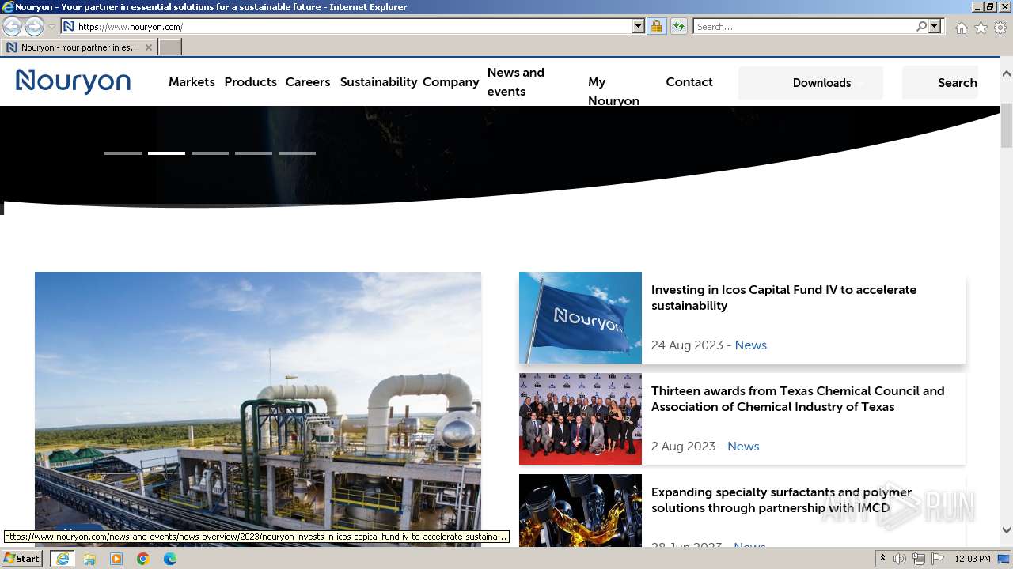1013x569 pixels.
Task: Go to My Nouryon
Action: [613, 92]
